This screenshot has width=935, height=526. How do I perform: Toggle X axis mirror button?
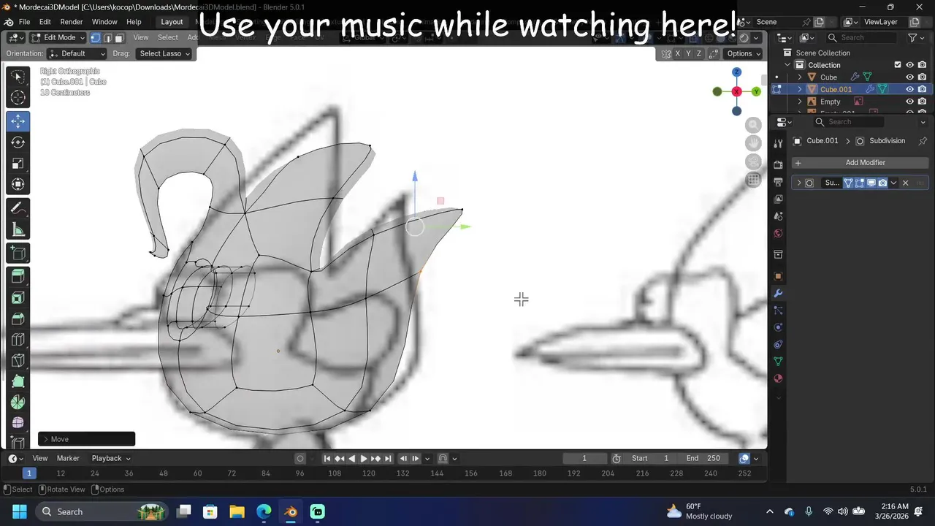(x=678, y=53)
